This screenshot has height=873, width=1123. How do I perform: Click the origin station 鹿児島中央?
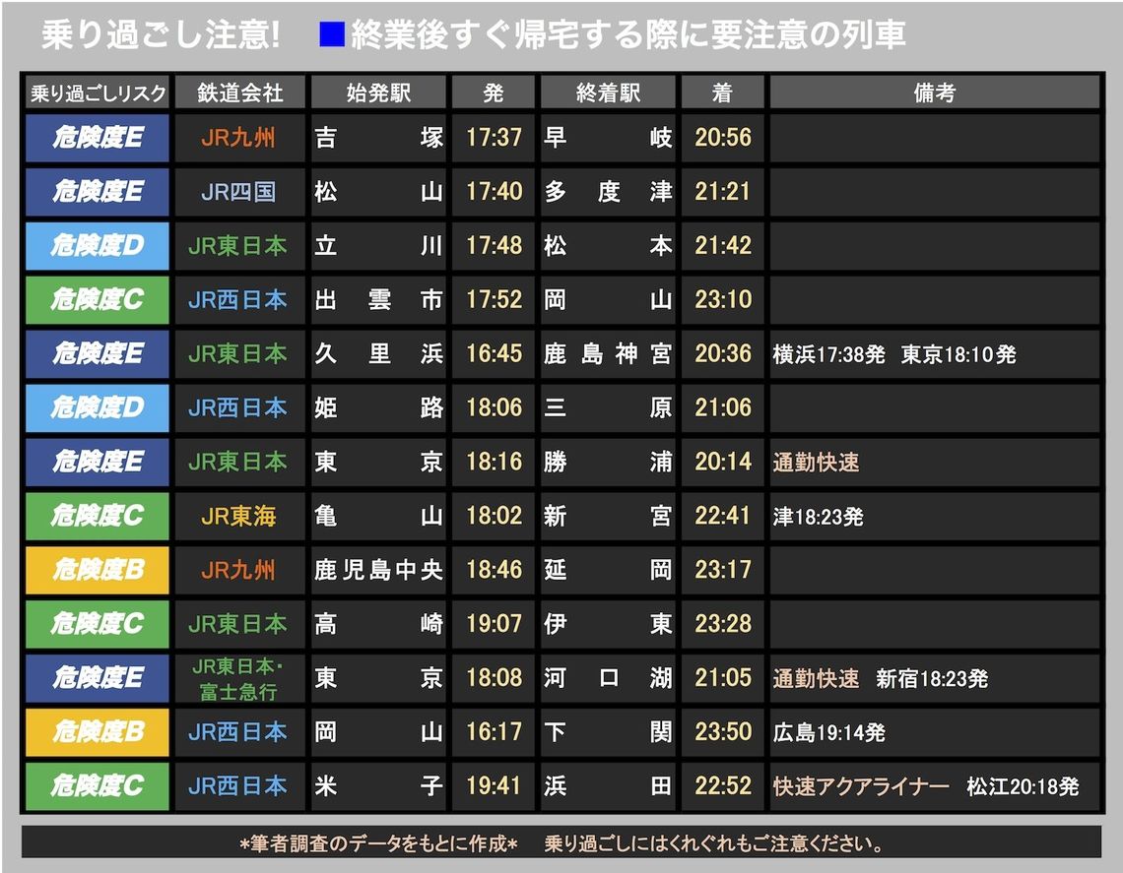[378, 570]
